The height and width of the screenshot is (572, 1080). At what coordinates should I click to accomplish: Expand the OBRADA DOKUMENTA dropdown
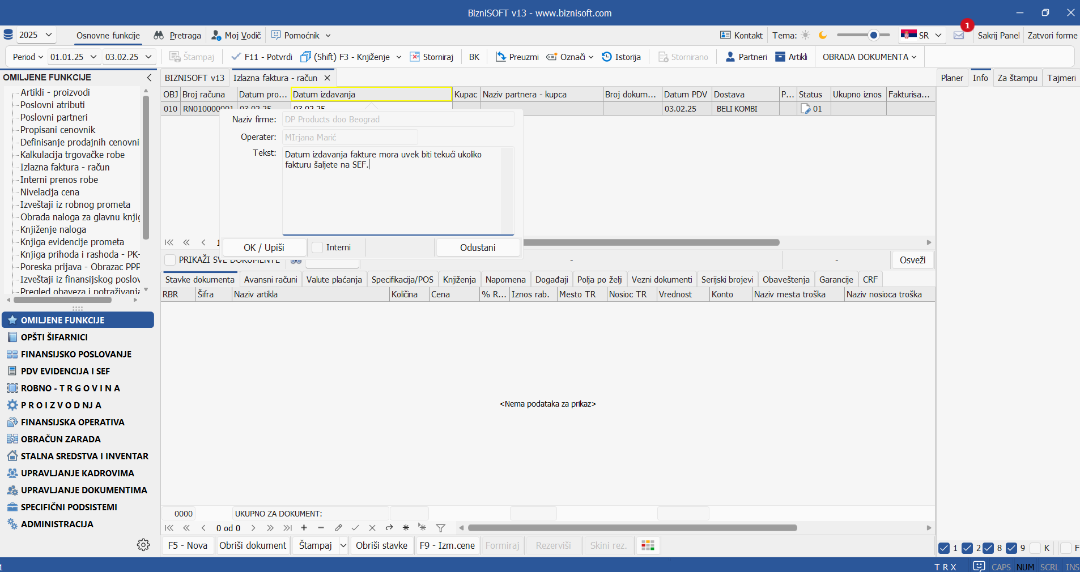click(x=869, y=57)
